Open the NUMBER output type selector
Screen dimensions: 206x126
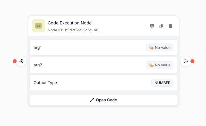[162, 83]
